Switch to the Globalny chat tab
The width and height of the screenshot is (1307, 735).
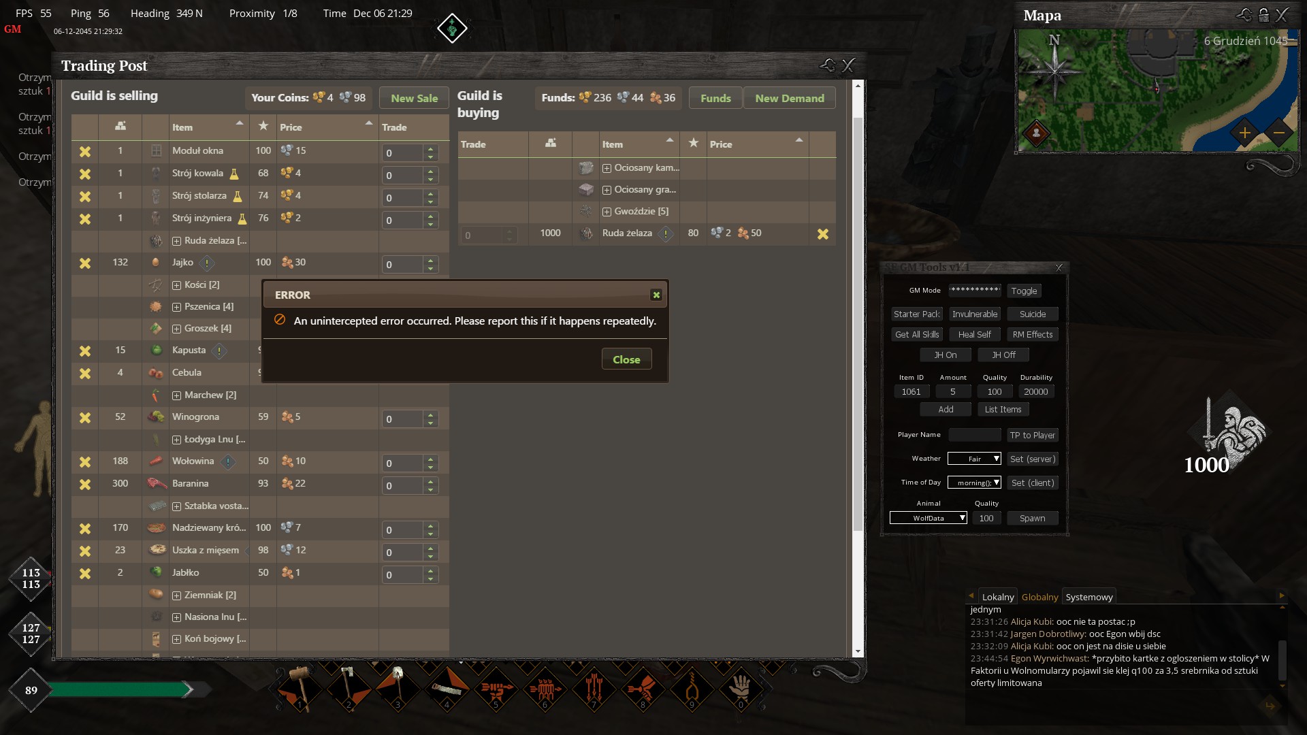pos(1039,597)
